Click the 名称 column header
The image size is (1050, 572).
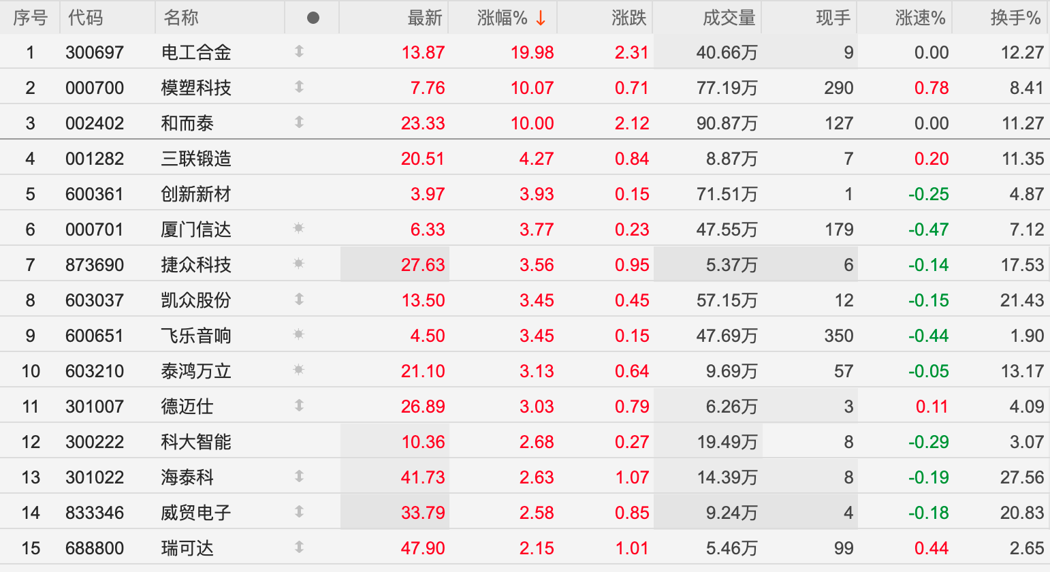pyautogui.click(x=181, y=18)
